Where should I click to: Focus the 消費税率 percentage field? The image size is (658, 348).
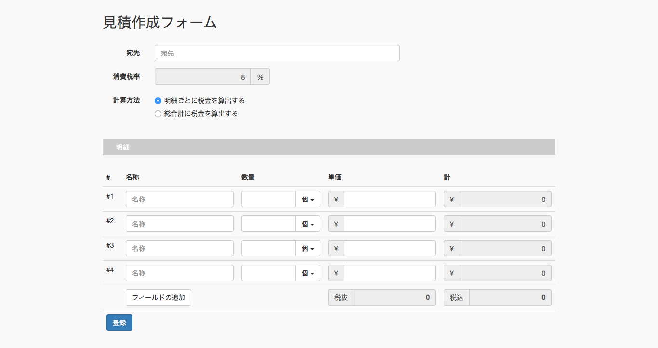click(203, 77)
